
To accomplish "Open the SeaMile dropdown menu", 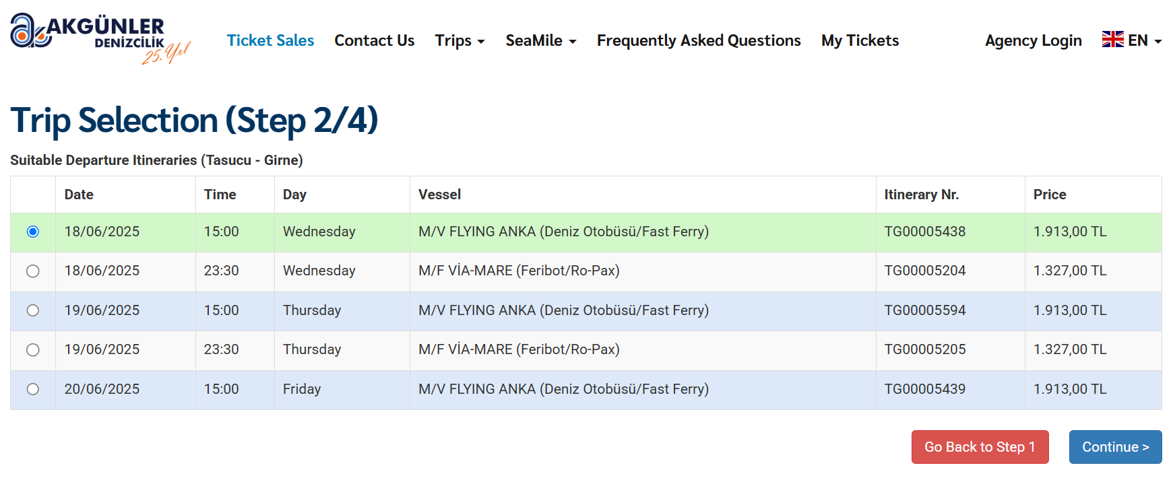I will click(540, 40).
